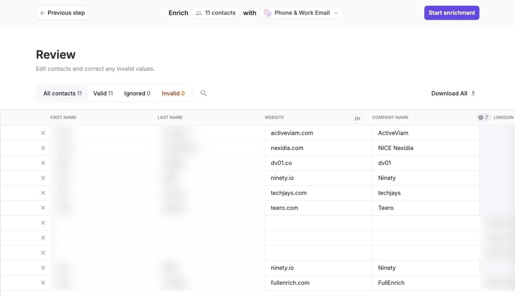
Task: Click the LINKEDIN column header
Action: [x=503, y=118]
